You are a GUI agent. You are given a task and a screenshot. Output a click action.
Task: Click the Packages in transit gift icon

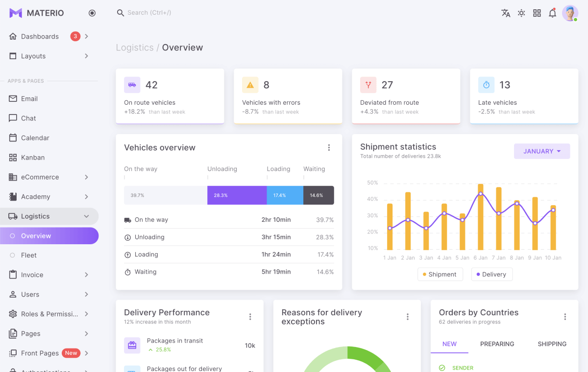point(132,345)
